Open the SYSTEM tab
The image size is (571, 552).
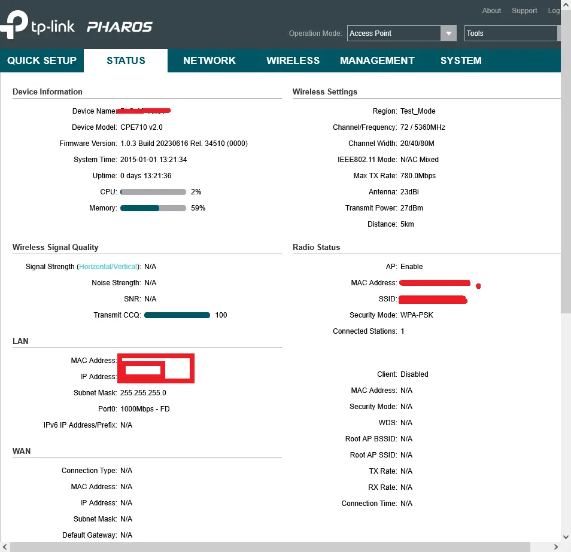click(x=461, y=60)
